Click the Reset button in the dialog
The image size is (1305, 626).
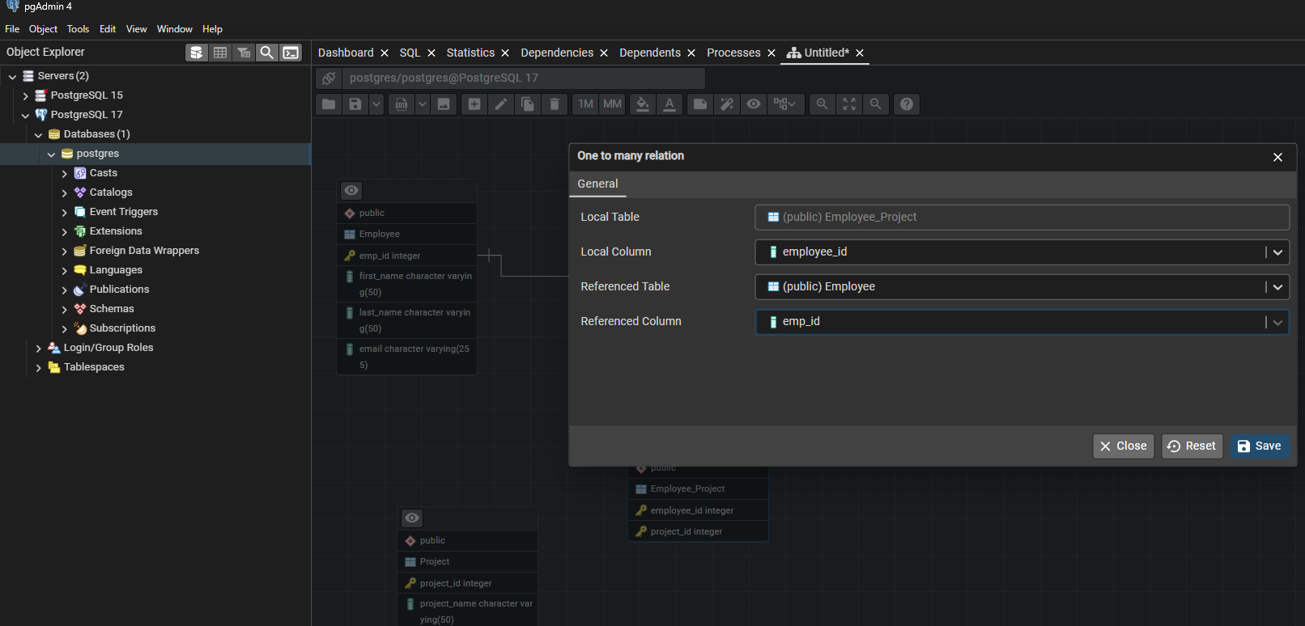point(1192,446)
